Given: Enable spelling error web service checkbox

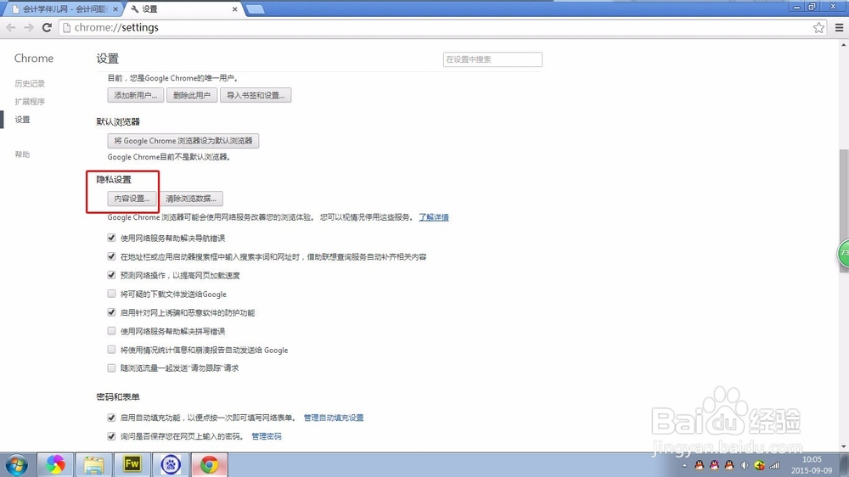Looking at the screenshot, I should [111, 331].
